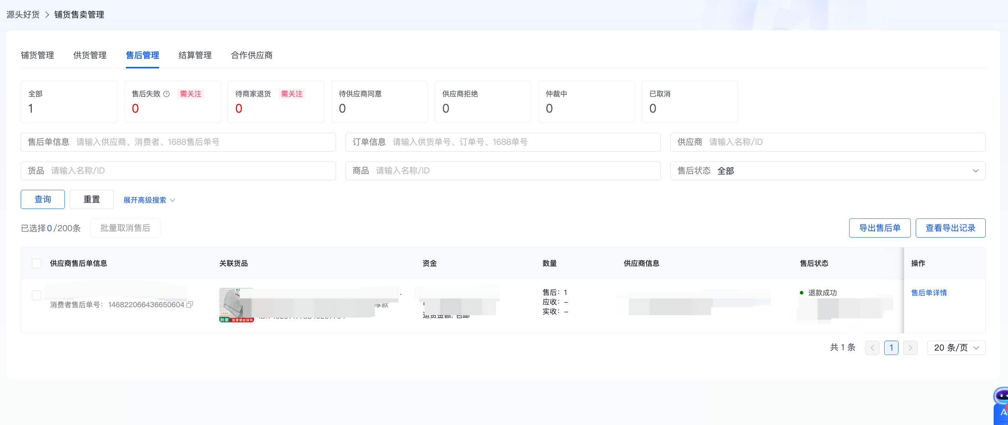Click the 查询 button
Viewport: 1008px width, 425px height.
tap(43, 199)
